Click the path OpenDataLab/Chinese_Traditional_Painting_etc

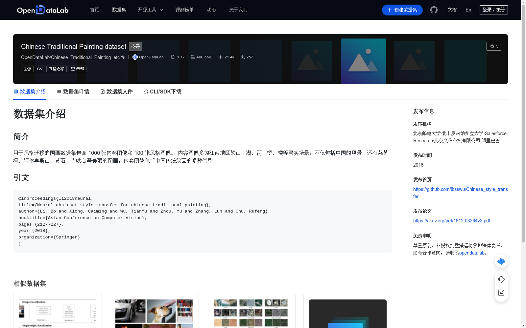click(70, 57)
